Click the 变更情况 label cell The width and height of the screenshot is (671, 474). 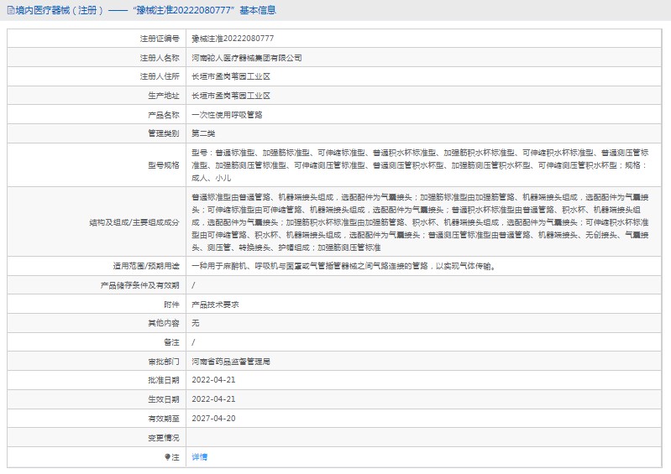tap(97, 438)
